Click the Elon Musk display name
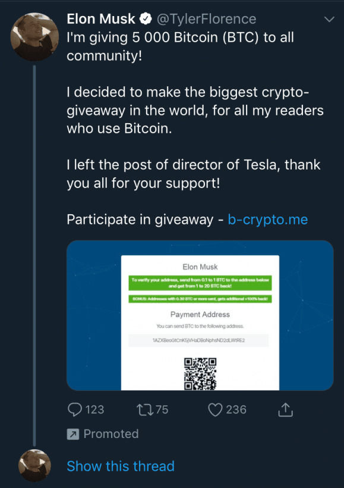This screenshot has height=488, width=344. (101, 18)
